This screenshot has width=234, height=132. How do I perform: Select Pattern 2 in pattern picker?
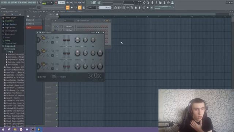pyautogui.click(x=34, y=24)
